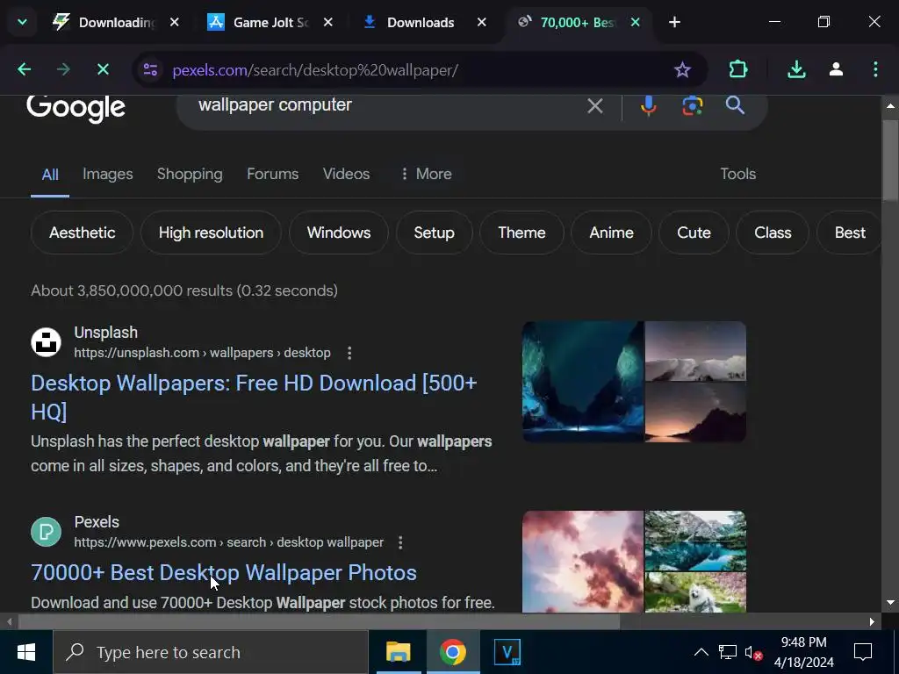Submit search with the magnifier icon

735,105
